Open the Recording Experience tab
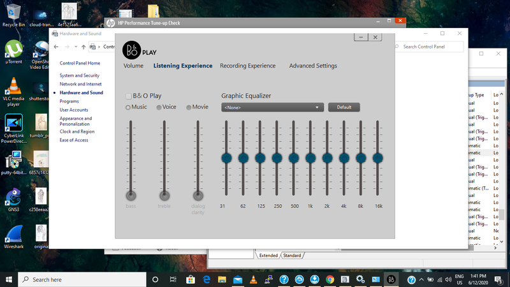 [247, 66]
